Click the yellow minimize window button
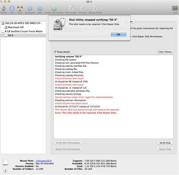This screenshot has height=175, width=179. pyautogui.click(x=5, y=2)
